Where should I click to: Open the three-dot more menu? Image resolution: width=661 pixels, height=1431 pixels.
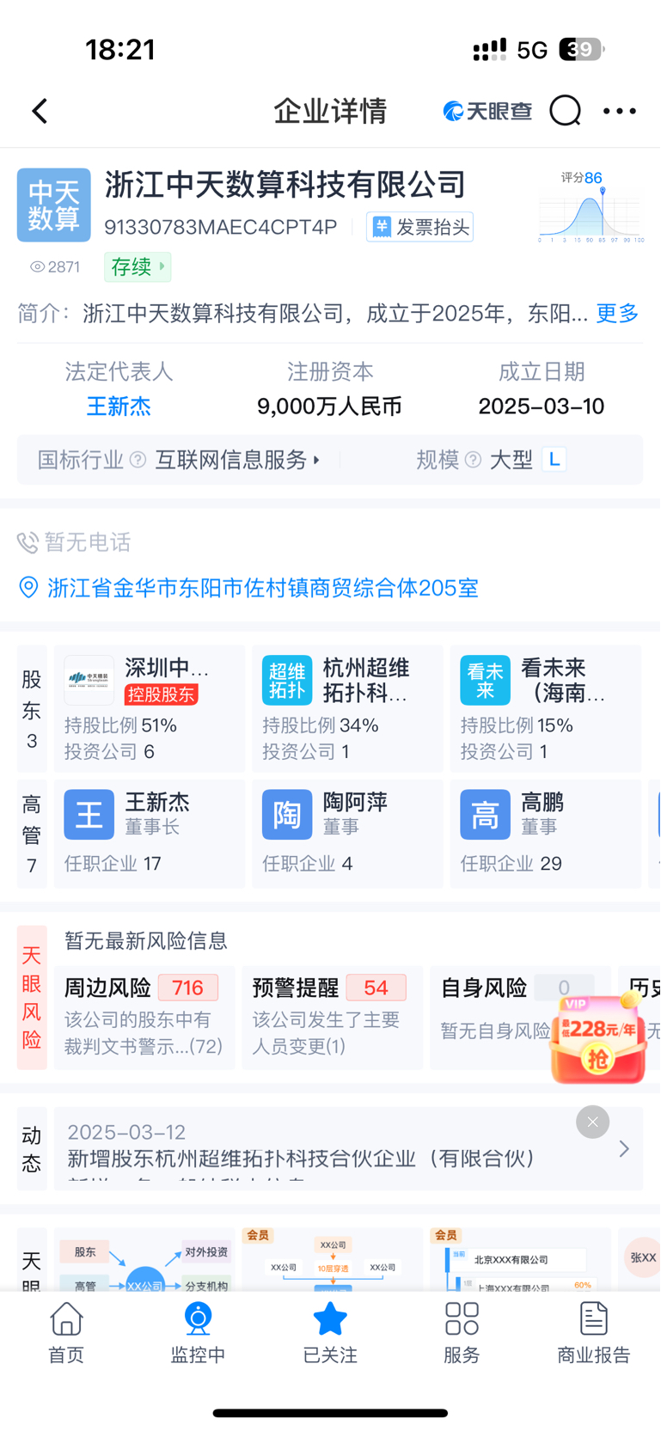pos(620,111)
